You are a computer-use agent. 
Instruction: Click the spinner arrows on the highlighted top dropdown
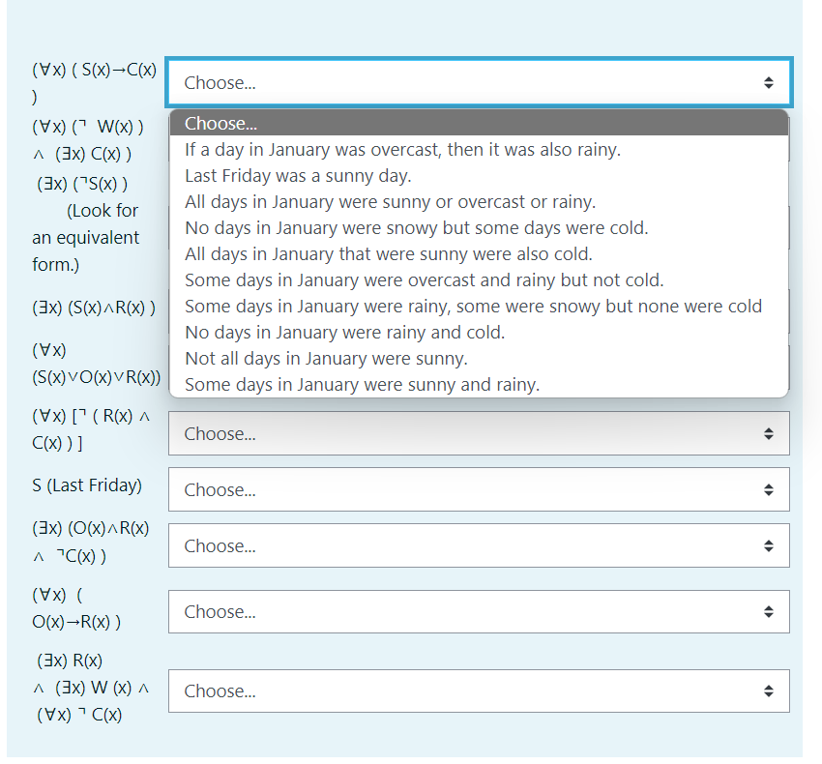(x=771, y=83)
